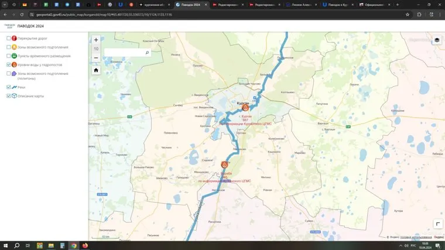The image size is (445, 250).
Task: Enable the Перекрытие дорог layer checkbox
Action: point(9,39)
